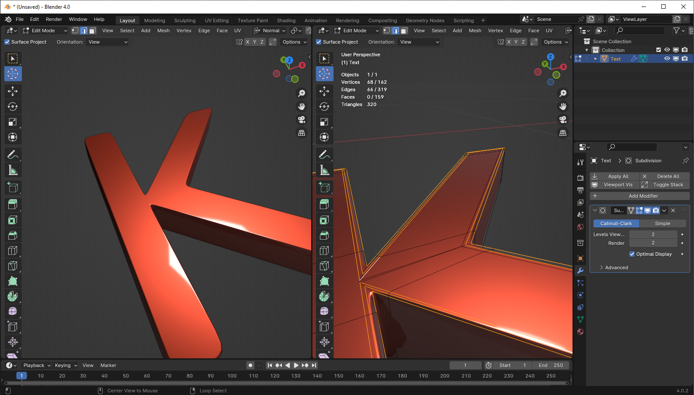This screenshot has height=395, width=694.
Task: Select the Edge Slide tool in left viewport
Action: (x=13, y=326)
